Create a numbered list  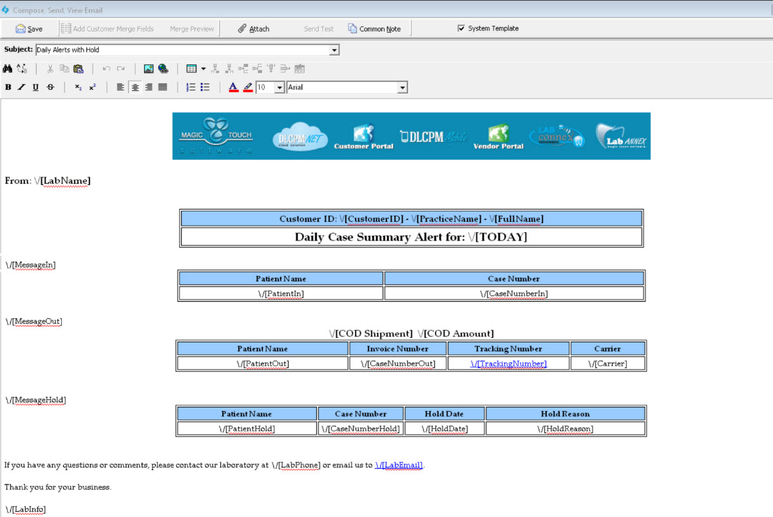[x=191, y=88]
